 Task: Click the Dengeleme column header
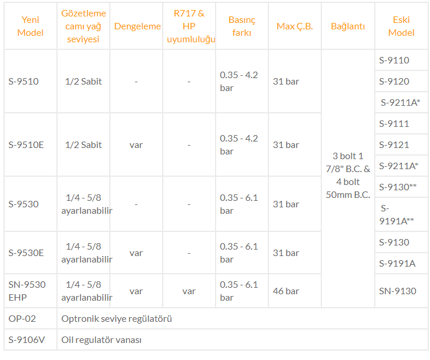tap(136, 26)
